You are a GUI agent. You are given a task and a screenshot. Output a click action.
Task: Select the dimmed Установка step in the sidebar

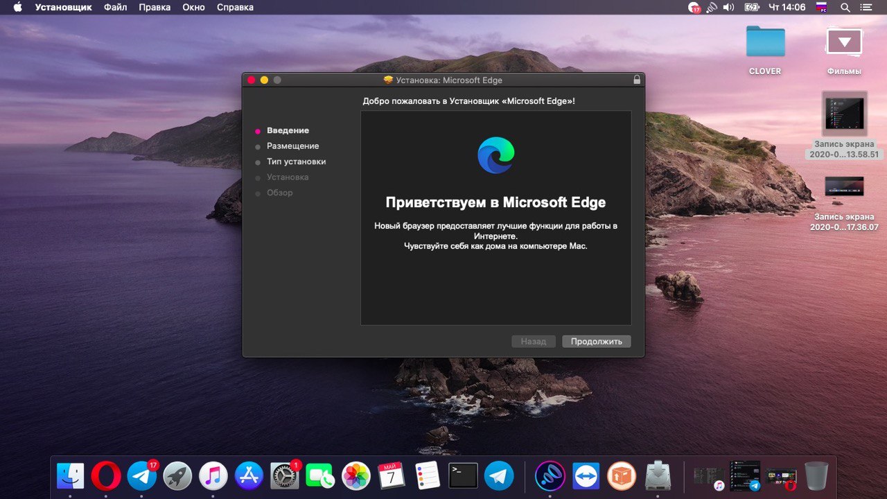tap(288, 177)
